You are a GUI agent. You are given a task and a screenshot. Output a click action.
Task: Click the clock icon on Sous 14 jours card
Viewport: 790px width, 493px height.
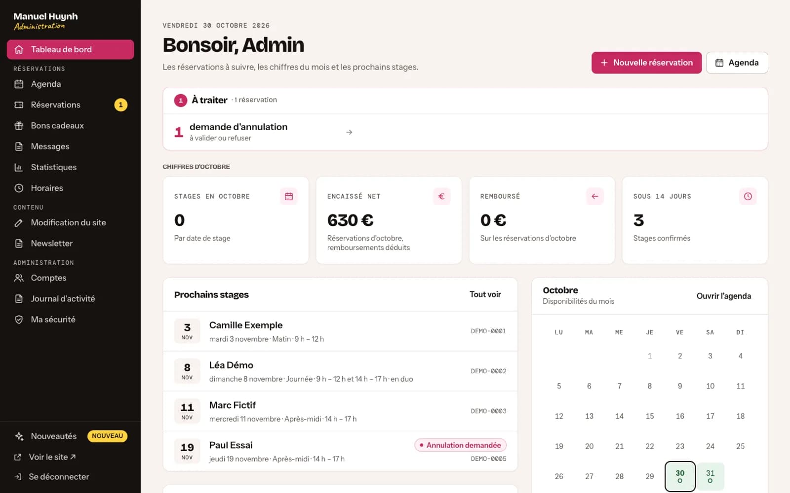[x=748, y=196]
